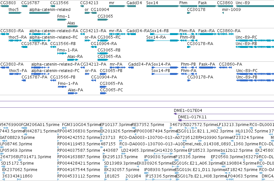Open the alpha-catenin-related gene label
This screenshot has height=181, width=274.
(50, 10)
